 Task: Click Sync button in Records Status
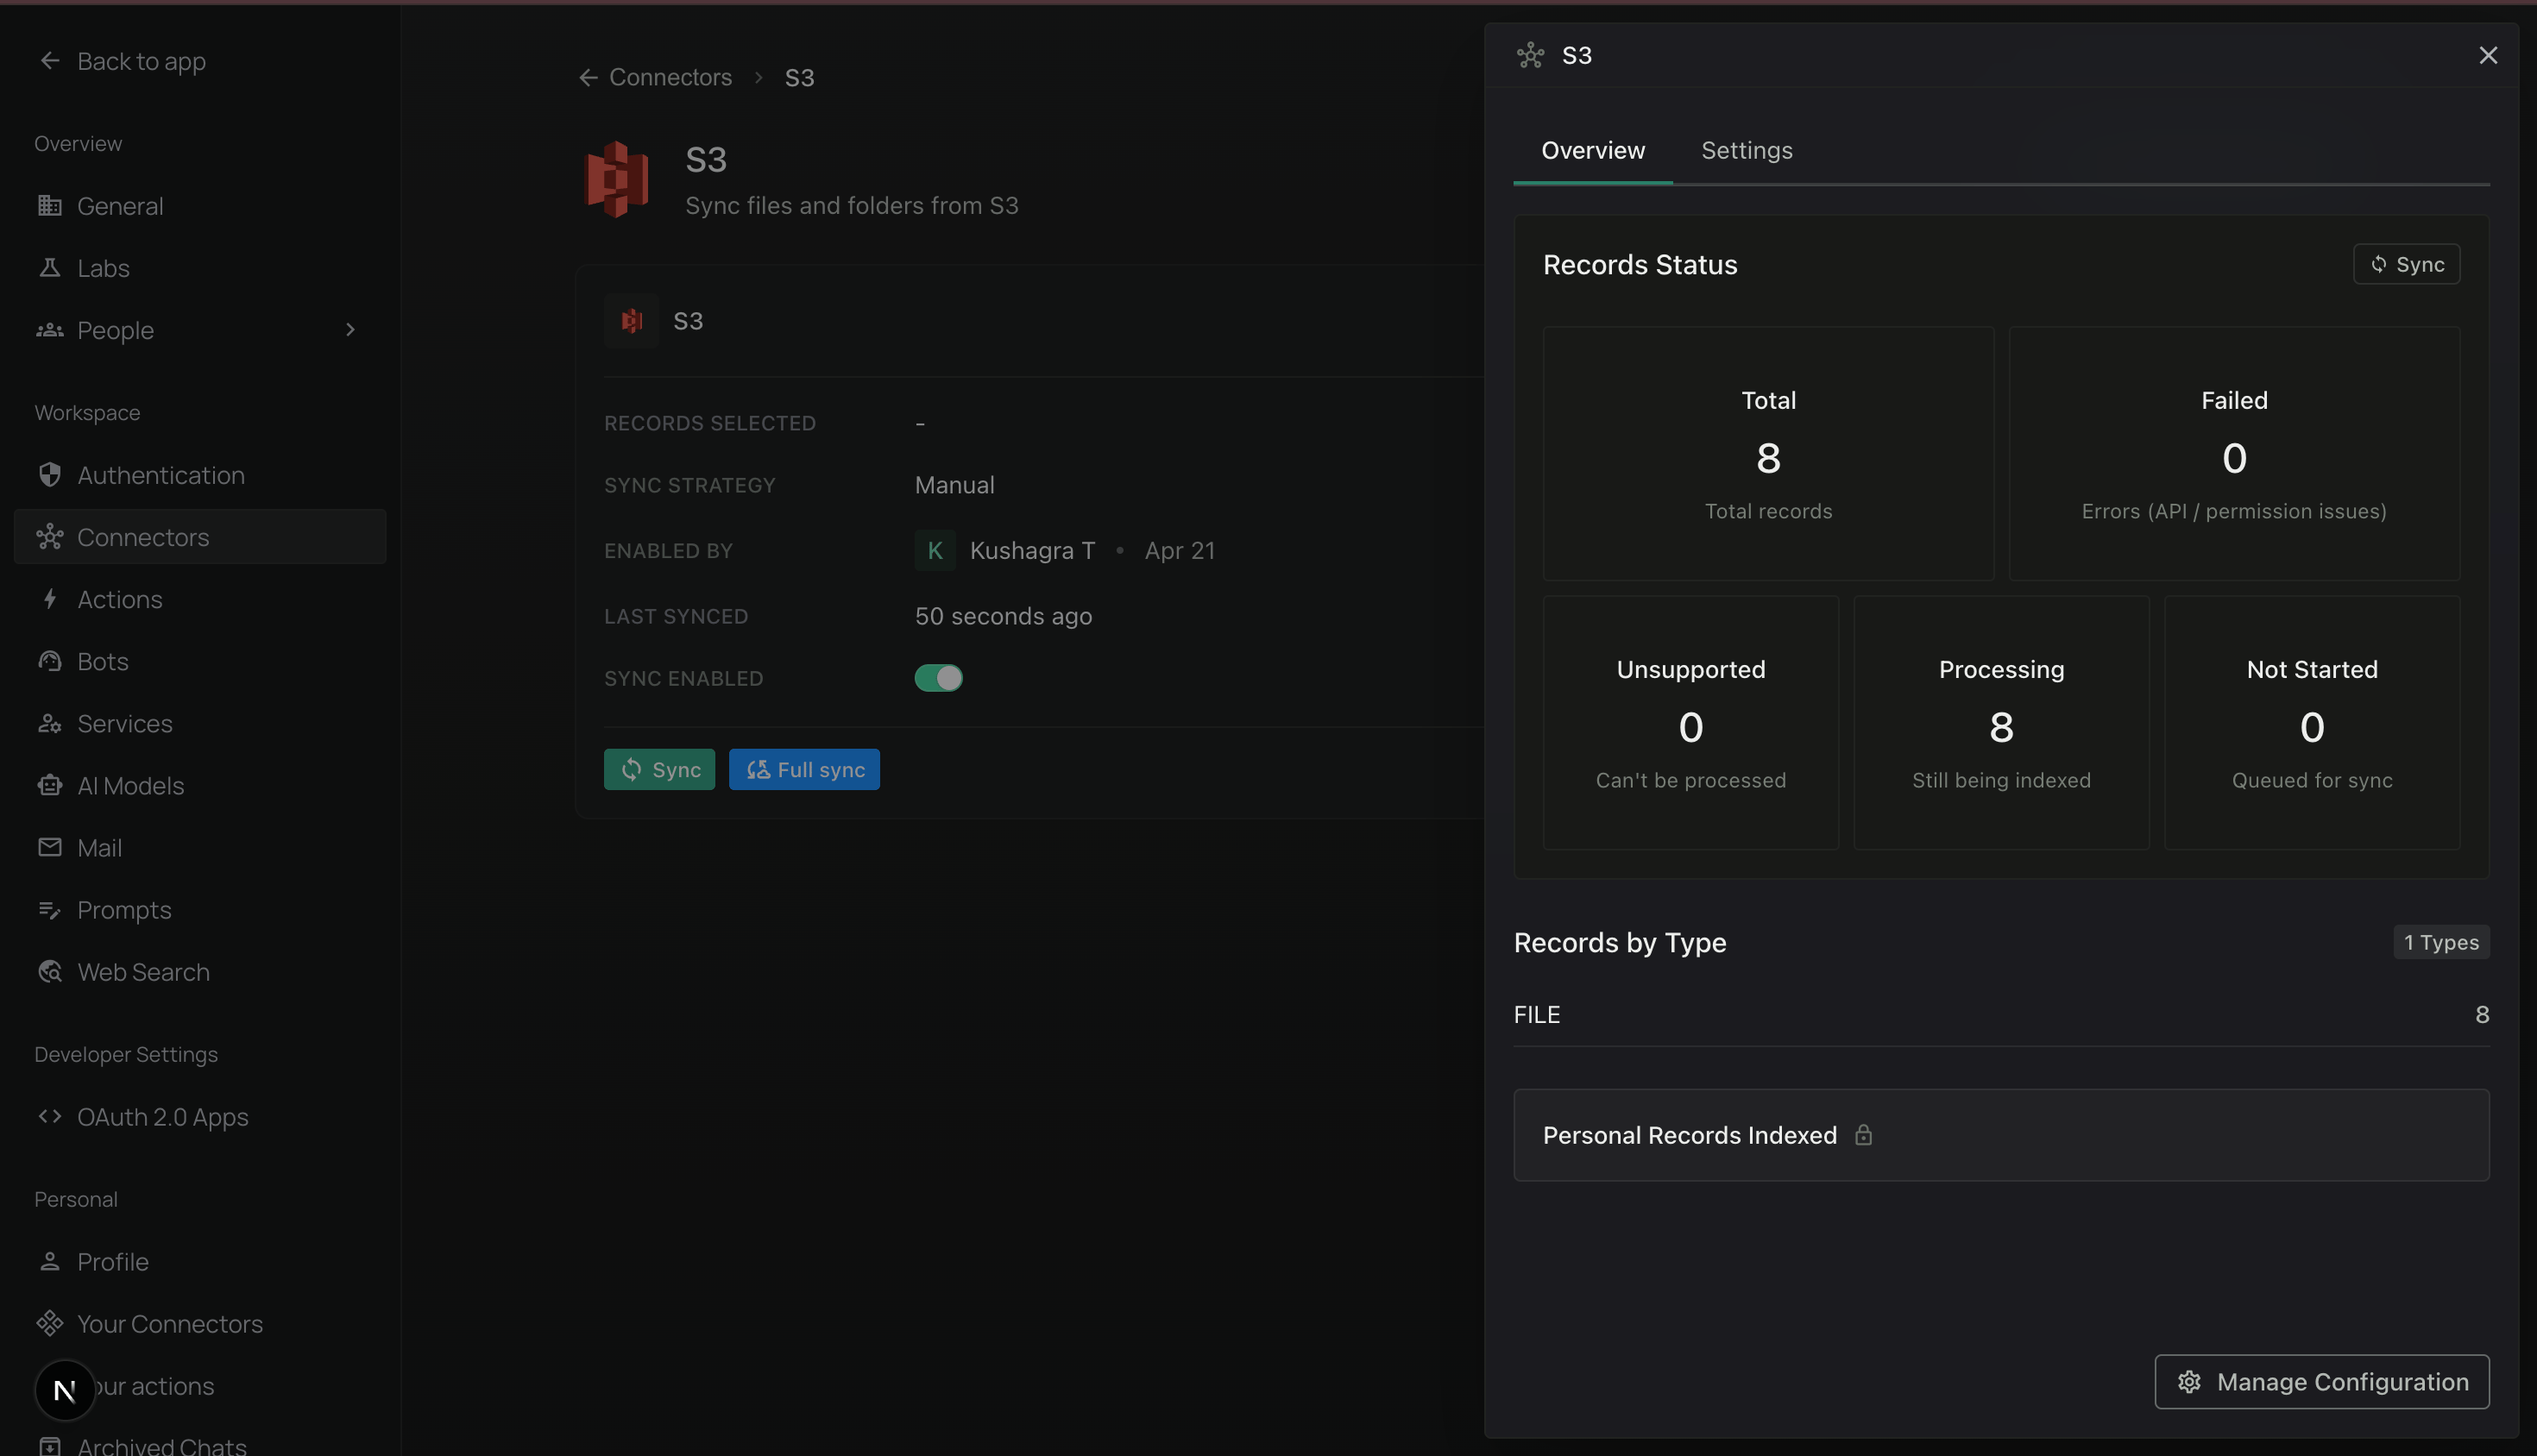tap(2406, 264)
